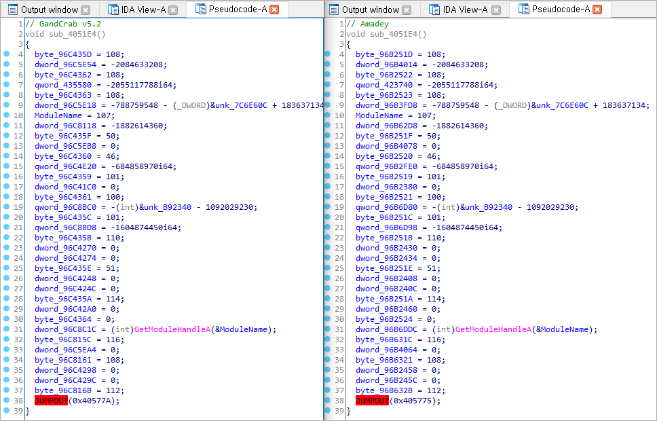
Task: Click ModuleName = 107 in left pane
Action: pyautogui.click(x=75, y=115)
